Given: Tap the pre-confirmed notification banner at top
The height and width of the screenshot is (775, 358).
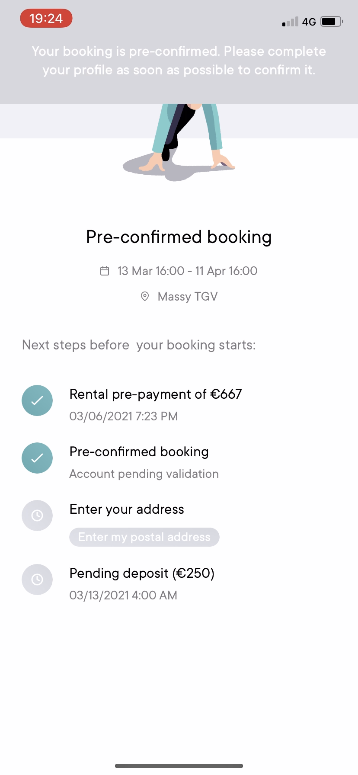Looking at the screenshot, I should click(179, 61).
